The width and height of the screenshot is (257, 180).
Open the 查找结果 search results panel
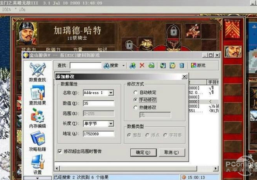(x=37, y=95)
